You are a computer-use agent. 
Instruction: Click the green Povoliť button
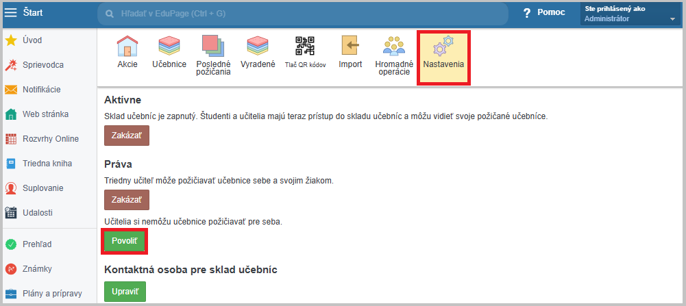point(125,241)
